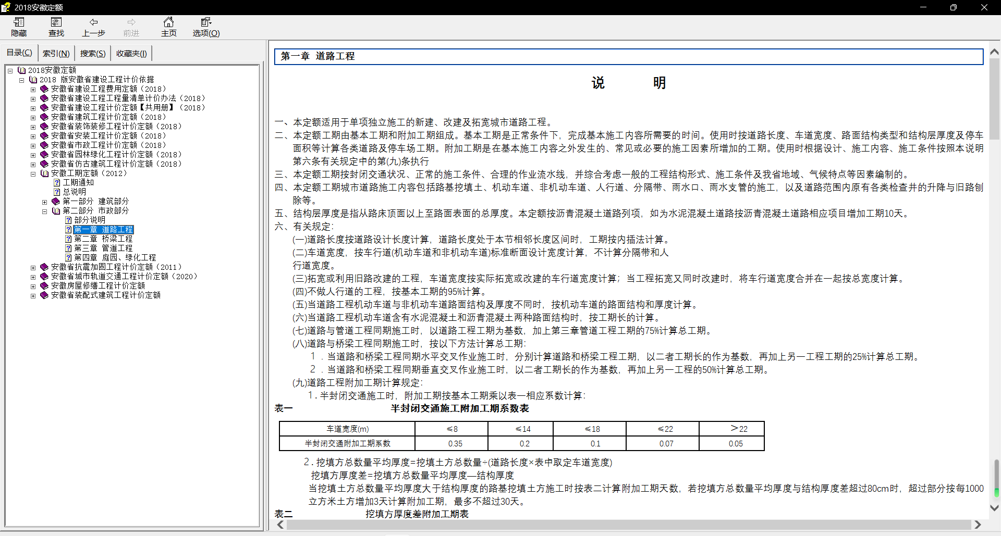Click window app icon in title bar
The width and height of the screenshot is (1001, 536).
6,7
